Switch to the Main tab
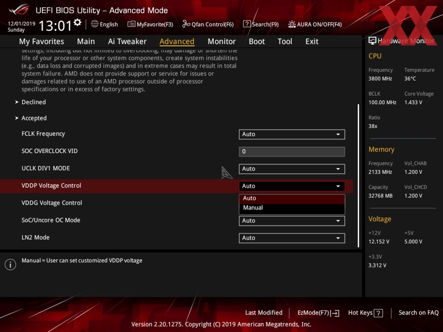443x332 pixels. point(86,41)
